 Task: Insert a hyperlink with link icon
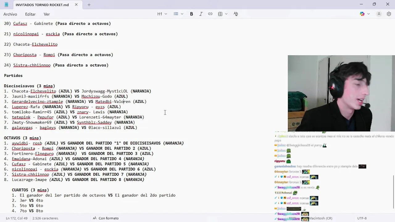[x=210, y=14]
